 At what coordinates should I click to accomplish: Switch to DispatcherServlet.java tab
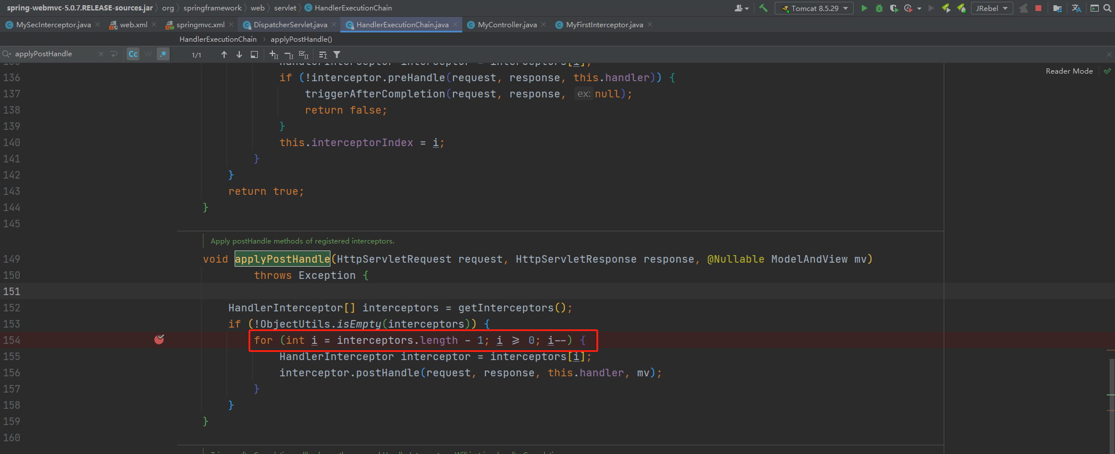coord(290,25)
